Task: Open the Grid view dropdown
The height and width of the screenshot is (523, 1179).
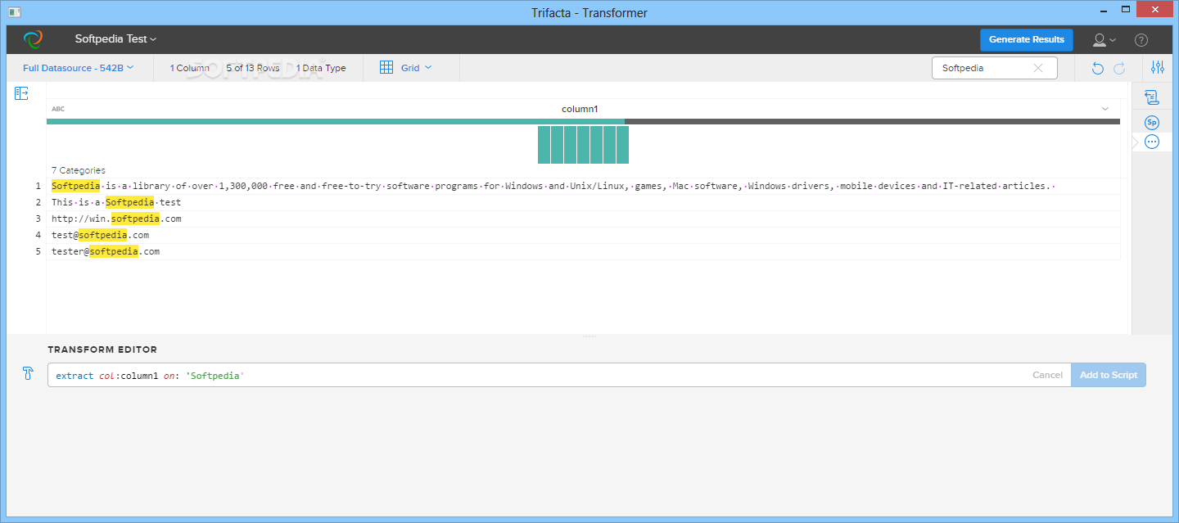Action: (416, 68)
